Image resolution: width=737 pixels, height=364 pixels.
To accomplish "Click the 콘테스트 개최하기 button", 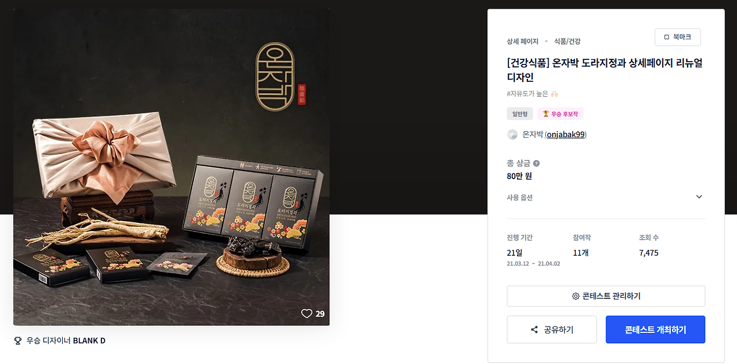I will tap(655, 329).
